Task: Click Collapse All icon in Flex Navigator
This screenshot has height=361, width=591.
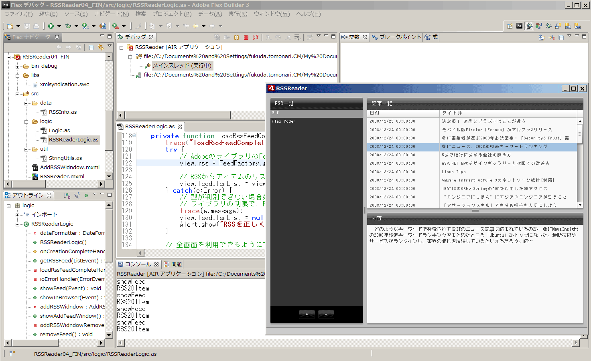Action: [91, 47]
